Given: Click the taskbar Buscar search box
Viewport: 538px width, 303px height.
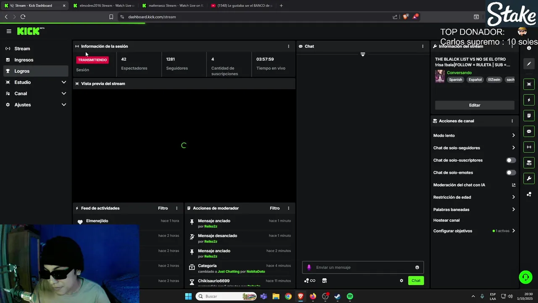Looking at the screenshot, I should click(x=227, y=296).
